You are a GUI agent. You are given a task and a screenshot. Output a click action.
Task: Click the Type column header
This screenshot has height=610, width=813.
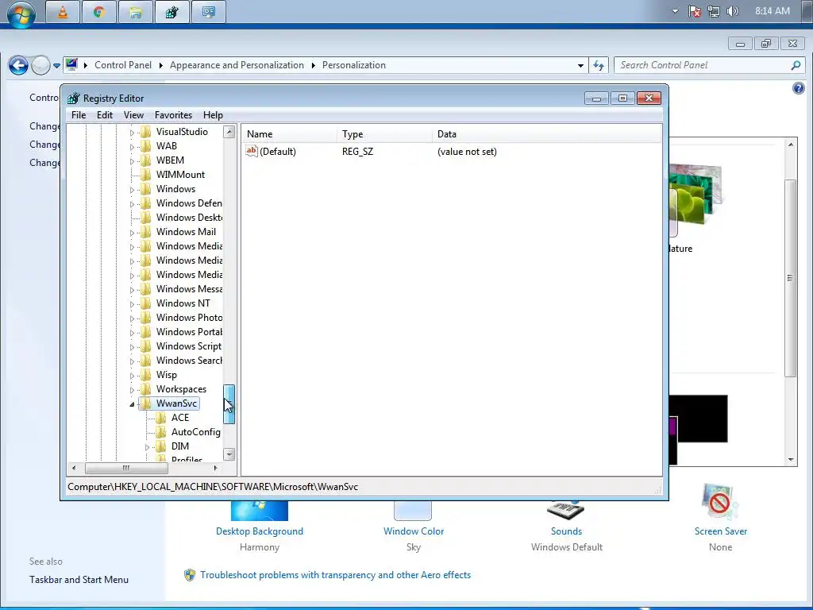coord(384,134)
